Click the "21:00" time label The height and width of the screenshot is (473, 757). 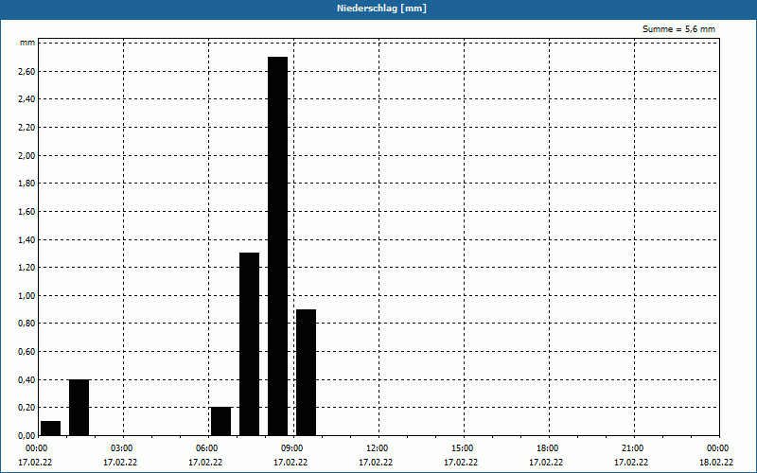point(633,448)
